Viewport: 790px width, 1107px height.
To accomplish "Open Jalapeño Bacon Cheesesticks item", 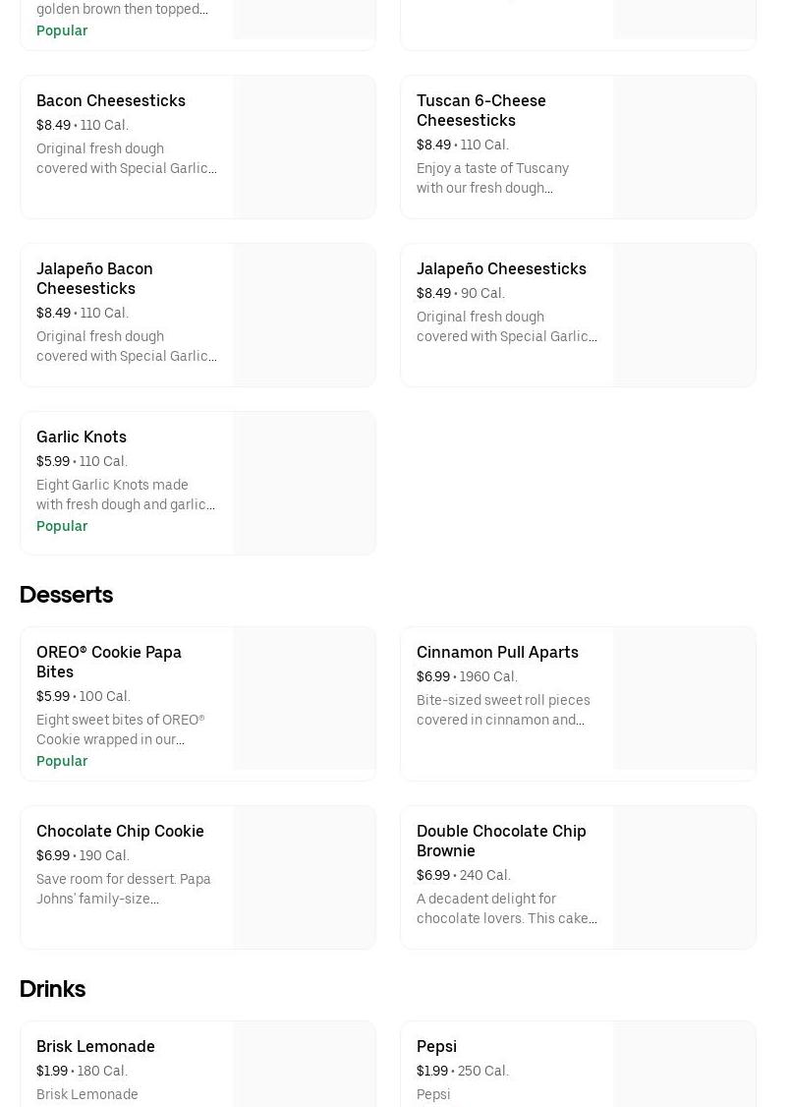I will click(94, 278).
